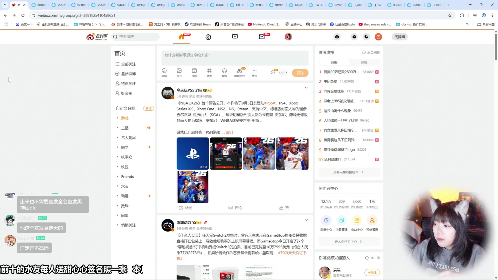Collapse the NBA 2K26 post via its chevron

(x=306, y=88)
